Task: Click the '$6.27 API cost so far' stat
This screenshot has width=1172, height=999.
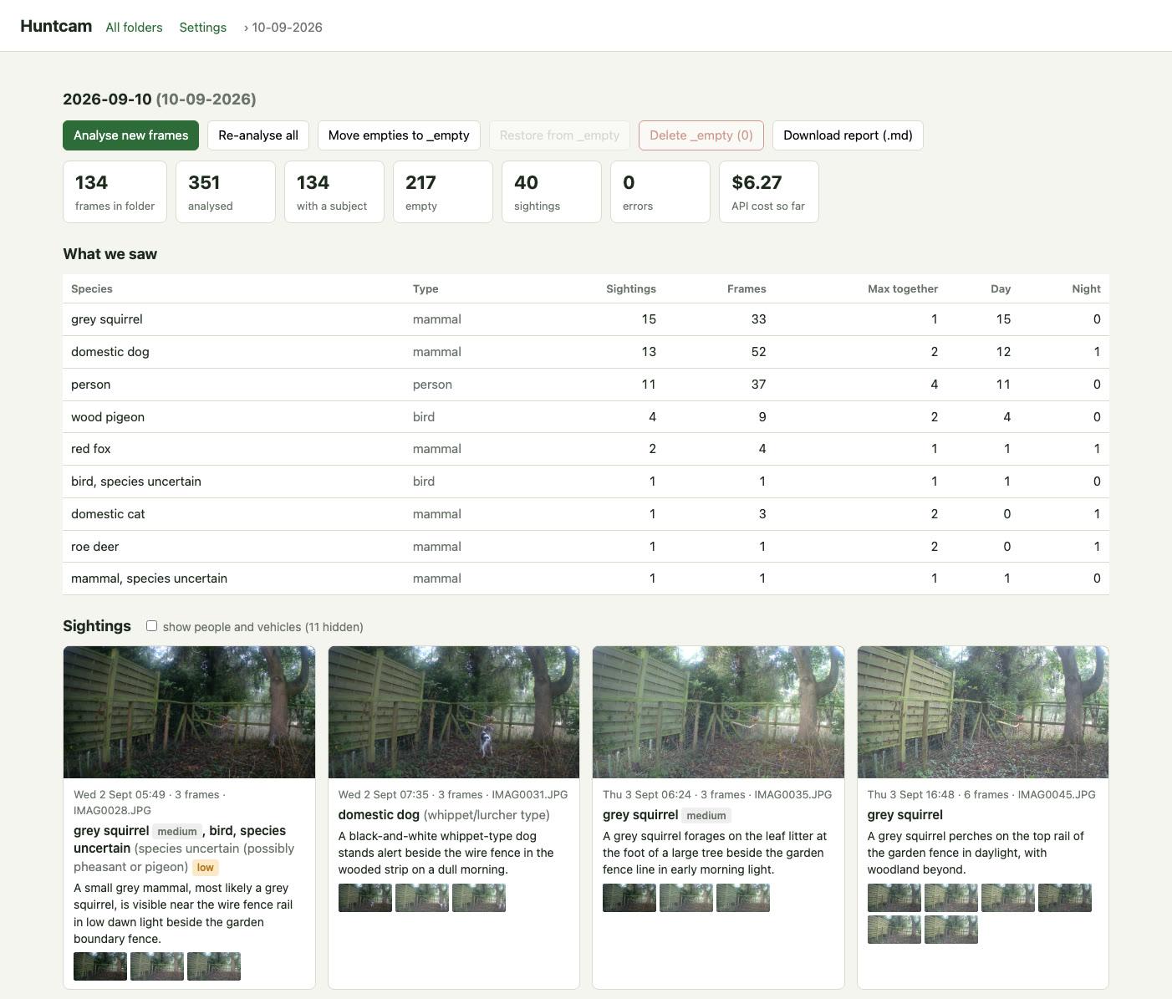Action: pyautogui.click(x=768, y=192)
